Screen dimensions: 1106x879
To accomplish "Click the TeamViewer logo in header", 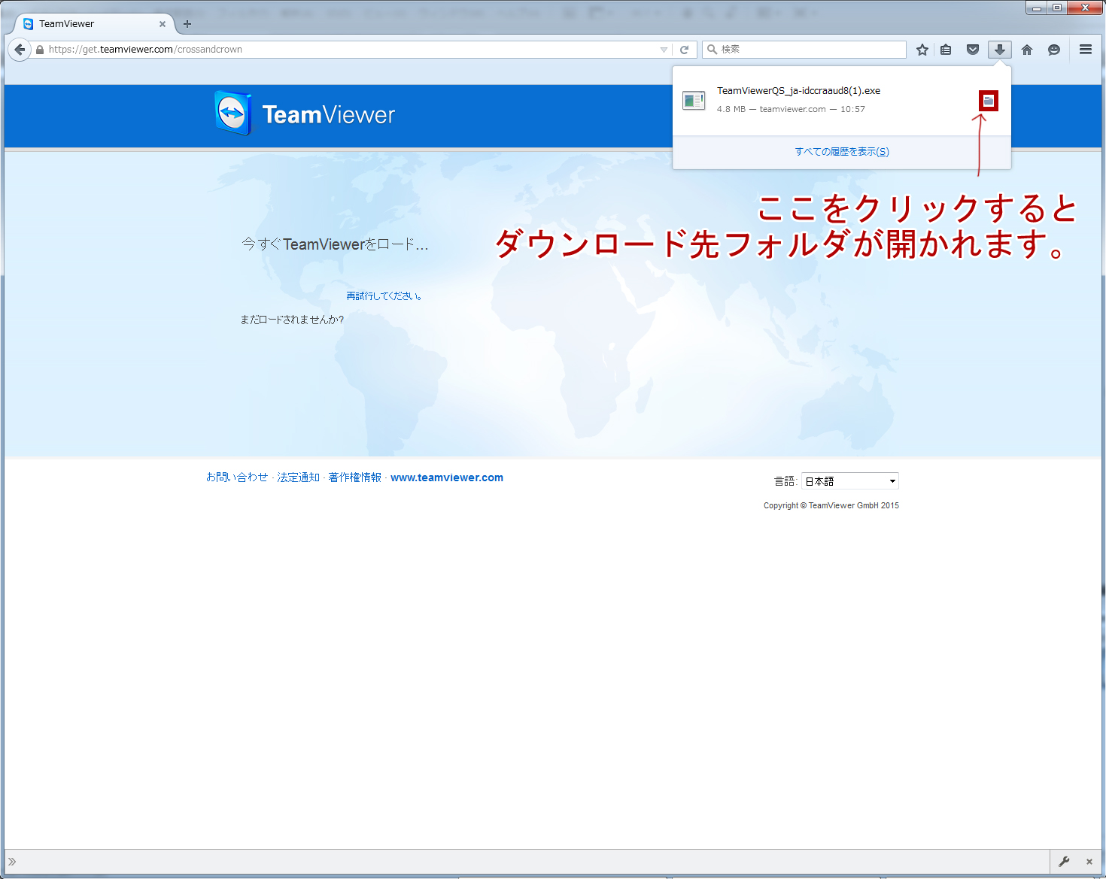I will coord(305,114).
